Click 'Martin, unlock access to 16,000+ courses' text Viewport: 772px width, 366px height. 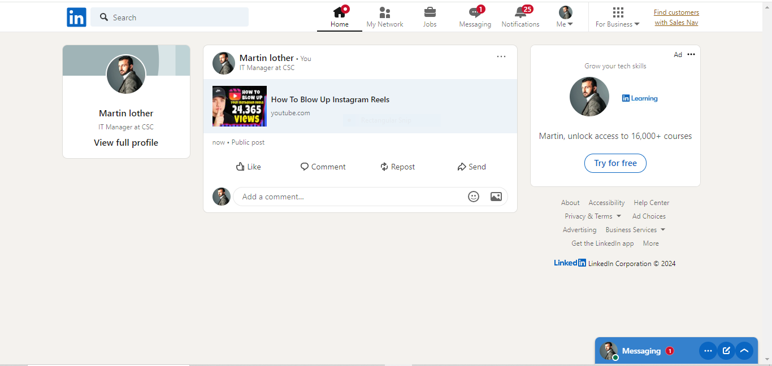(x=615, y=136)
